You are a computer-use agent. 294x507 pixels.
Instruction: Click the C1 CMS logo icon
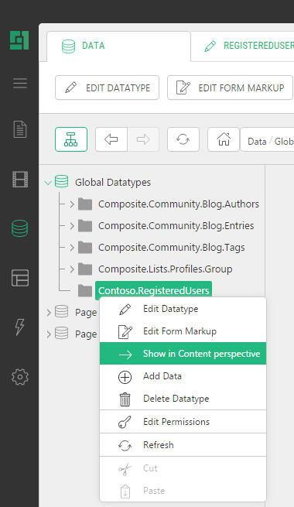click(19, 40)
